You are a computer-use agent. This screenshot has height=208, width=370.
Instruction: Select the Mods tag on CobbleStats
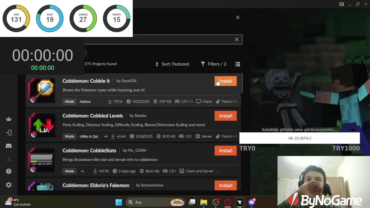(69, 171)
